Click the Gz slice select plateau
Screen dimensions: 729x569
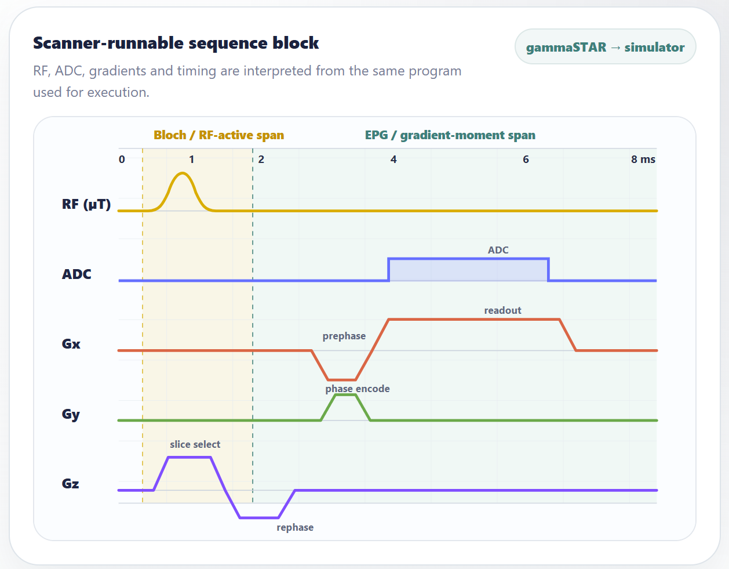tap(189, 458)
